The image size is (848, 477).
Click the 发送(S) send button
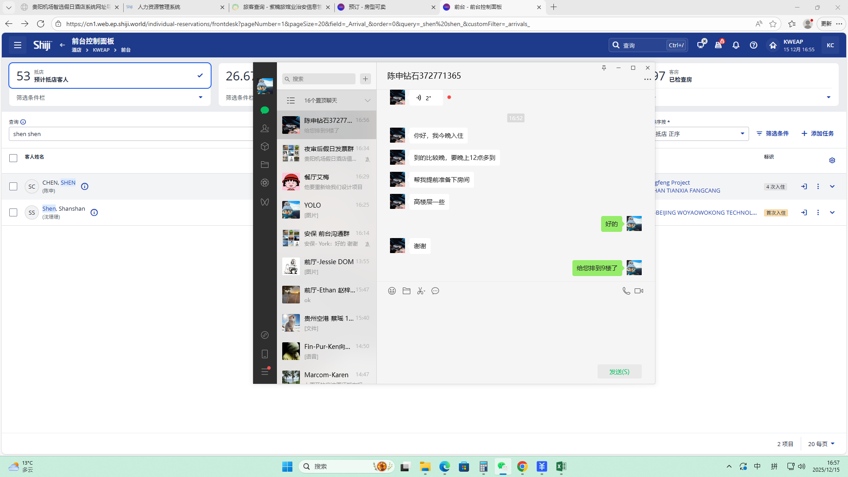tap(619, 371)
